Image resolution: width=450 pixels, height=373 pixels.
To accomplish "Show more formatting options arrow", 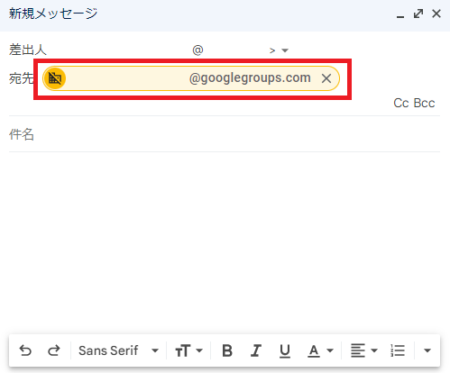I will click(x=427, y=350).
